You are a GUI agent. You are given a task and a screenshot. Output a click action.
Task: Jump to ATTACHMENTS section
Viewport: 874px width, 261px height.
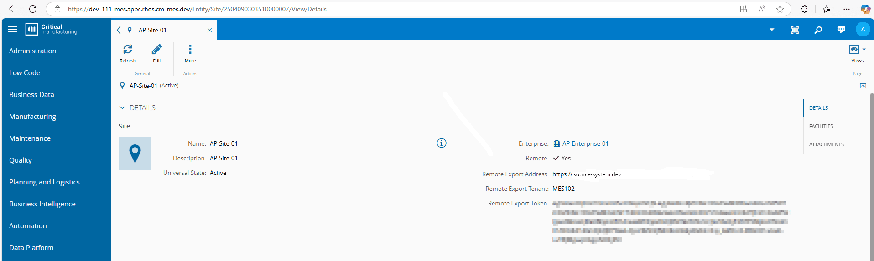tap(827, 144)
